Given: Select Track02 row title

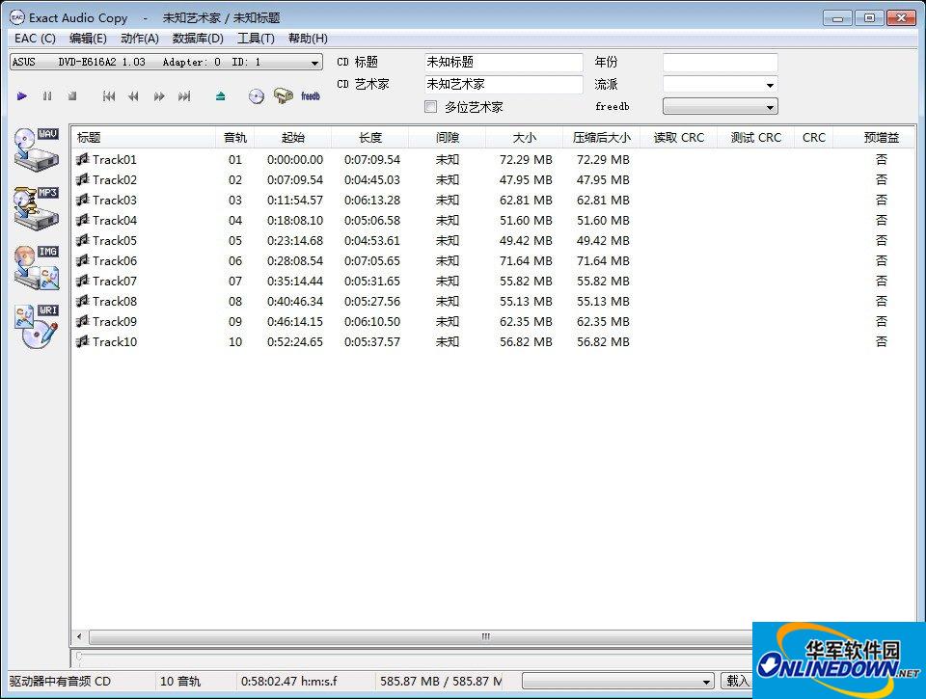Looking at the screenshot, I should [115, 179].
